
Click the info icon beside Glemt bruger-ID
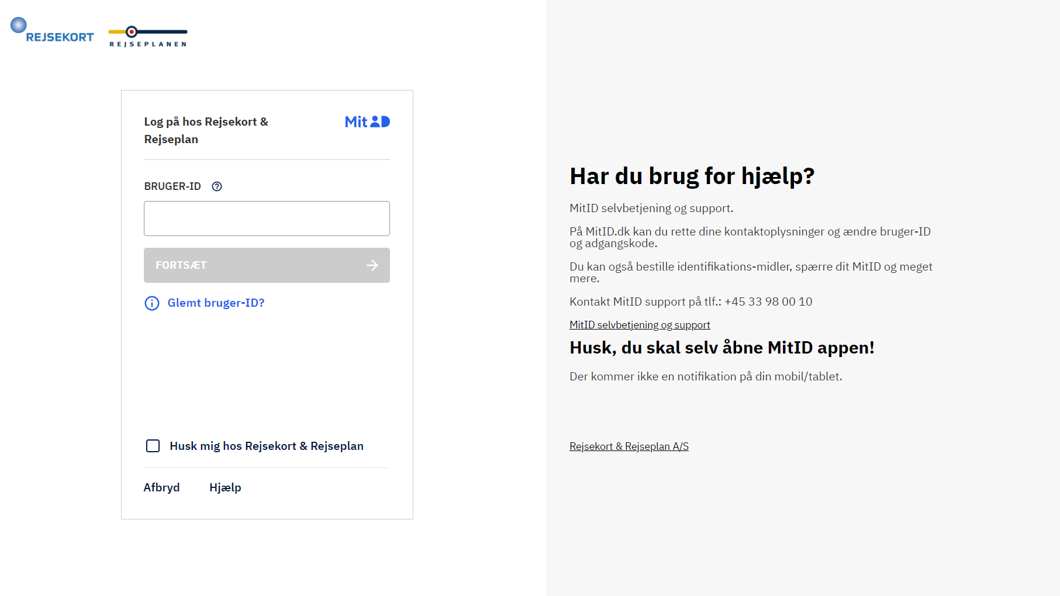click(152, 303)
